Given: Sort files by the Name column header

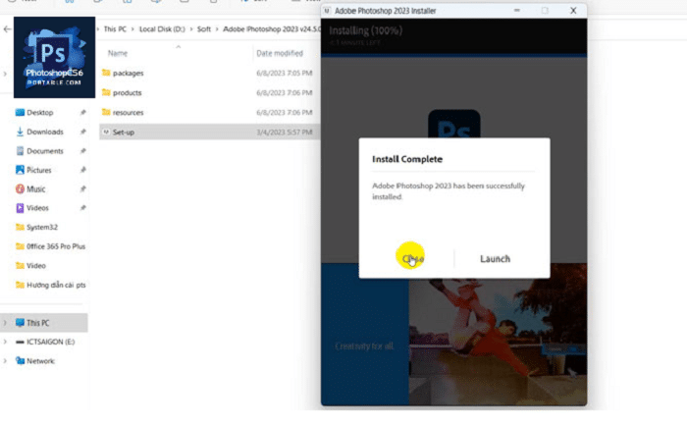Looking at the screenshot, I should pos(118,53).
